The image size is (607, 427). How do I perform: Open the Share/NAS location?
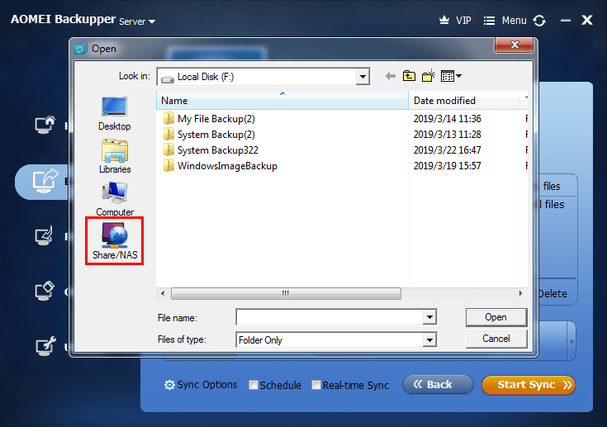tap(115, 241)
